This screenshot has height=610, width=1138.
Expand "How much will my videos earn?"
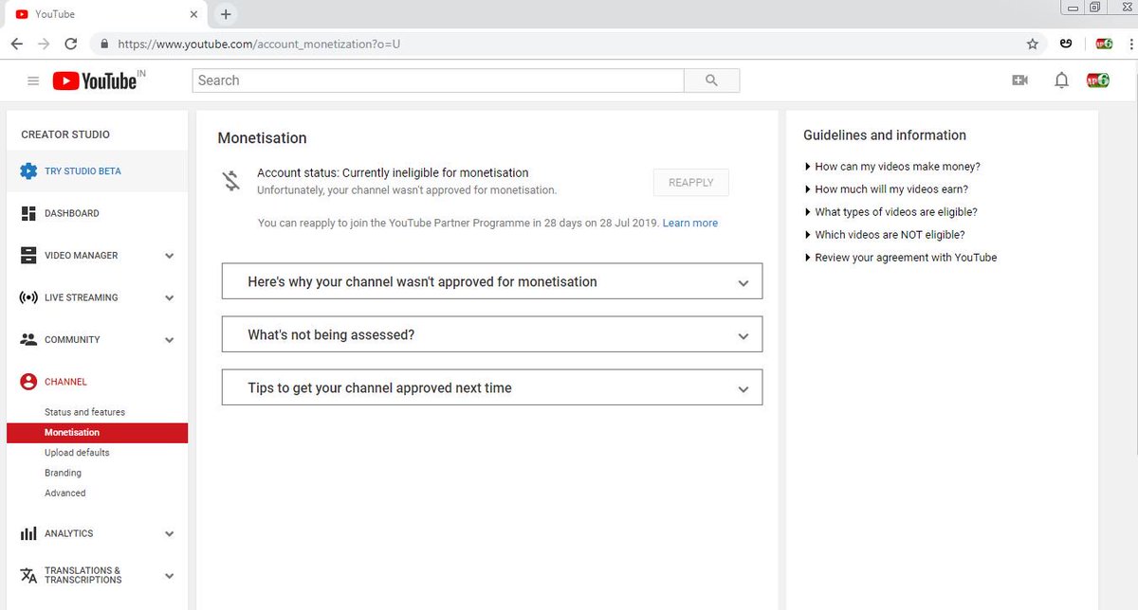coord(886,189)
